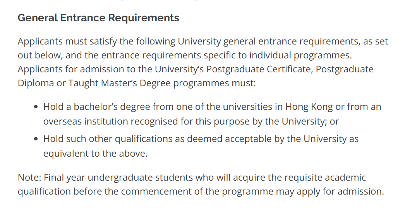
Task: Click the 'Note:' label in last paragraph
Action: (x=29, y=178)
